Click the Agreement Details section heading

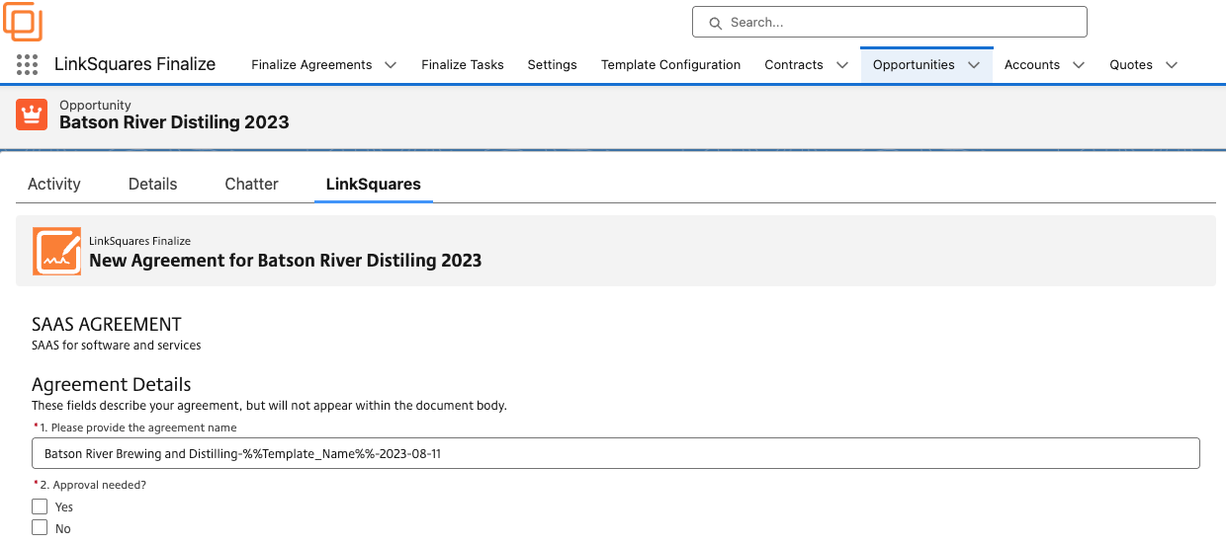point(112,384)
